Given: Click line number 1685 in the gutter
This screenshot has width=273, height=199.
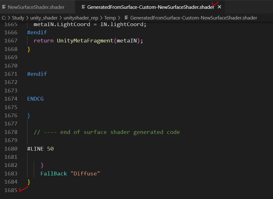Looking at the screenshot, I should [11, 190].
